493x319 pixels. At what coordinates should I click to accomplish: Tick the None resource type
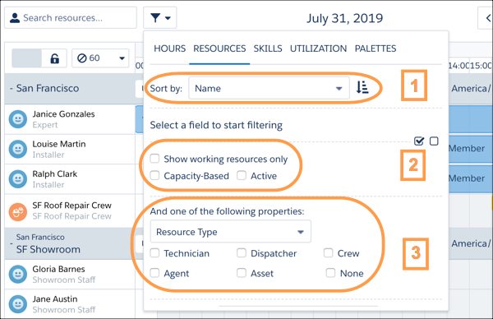click(x=330, y=273)
